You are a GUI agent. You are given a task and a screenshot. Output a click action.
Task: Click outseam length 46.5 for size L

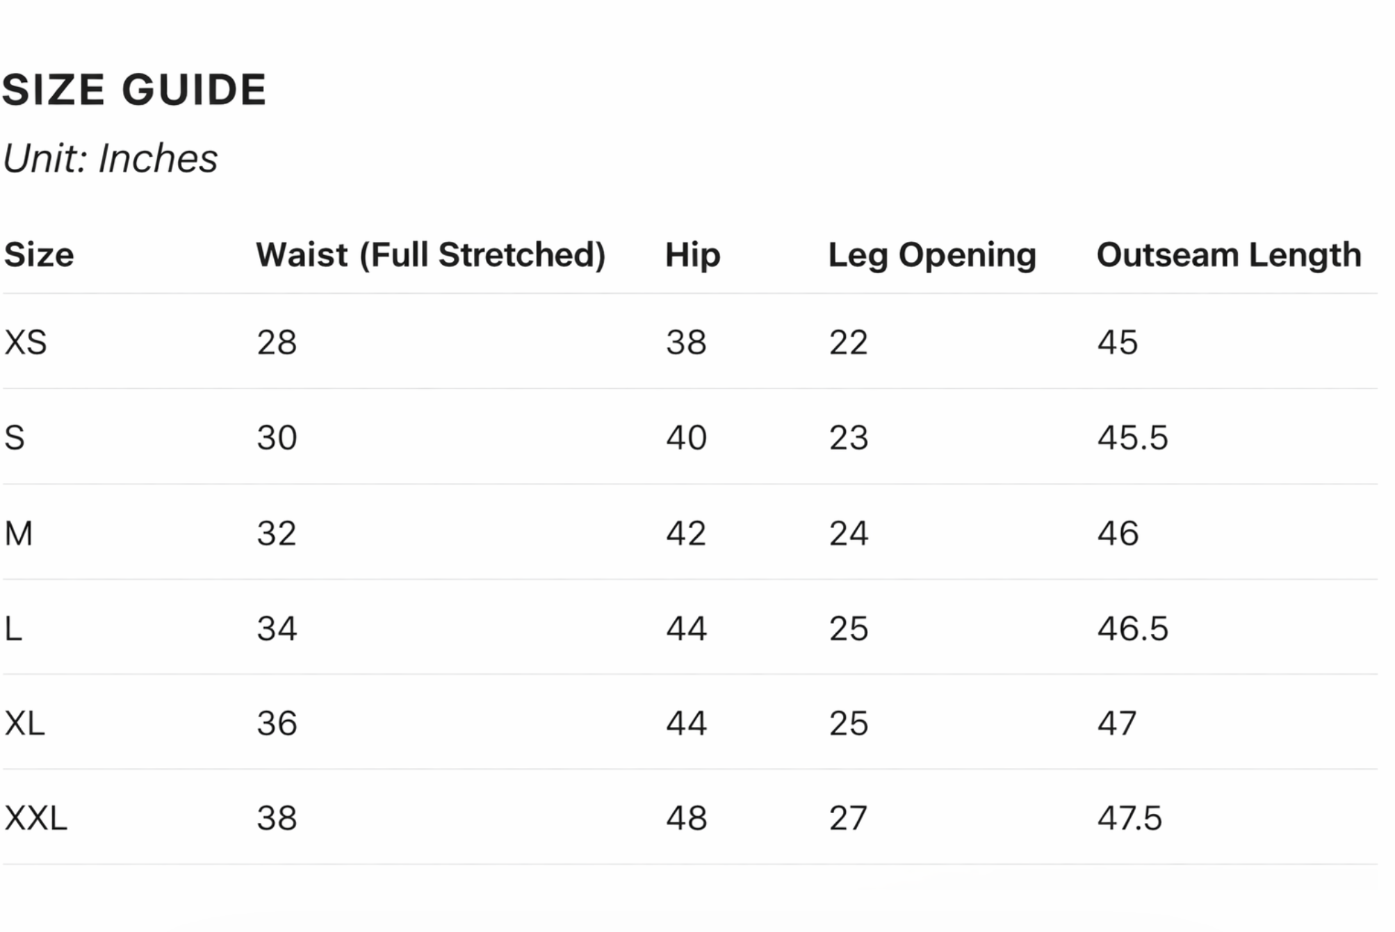[x=1132, y=629]
